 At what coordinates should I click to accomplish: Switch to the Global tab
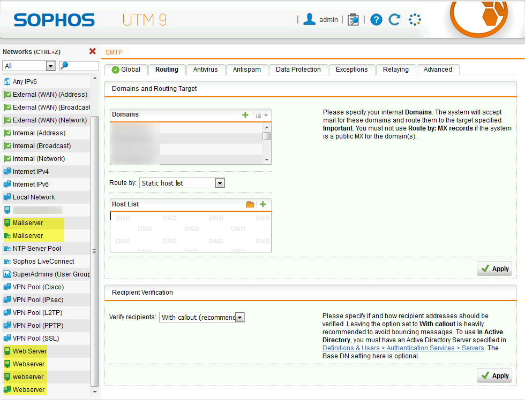point(126,70)
